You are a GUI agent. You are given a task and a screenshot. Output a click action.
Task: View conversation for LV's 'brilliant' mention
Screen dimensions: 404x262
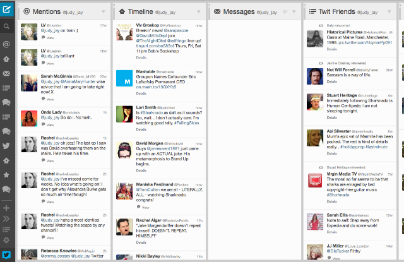(x=48, y=63)
